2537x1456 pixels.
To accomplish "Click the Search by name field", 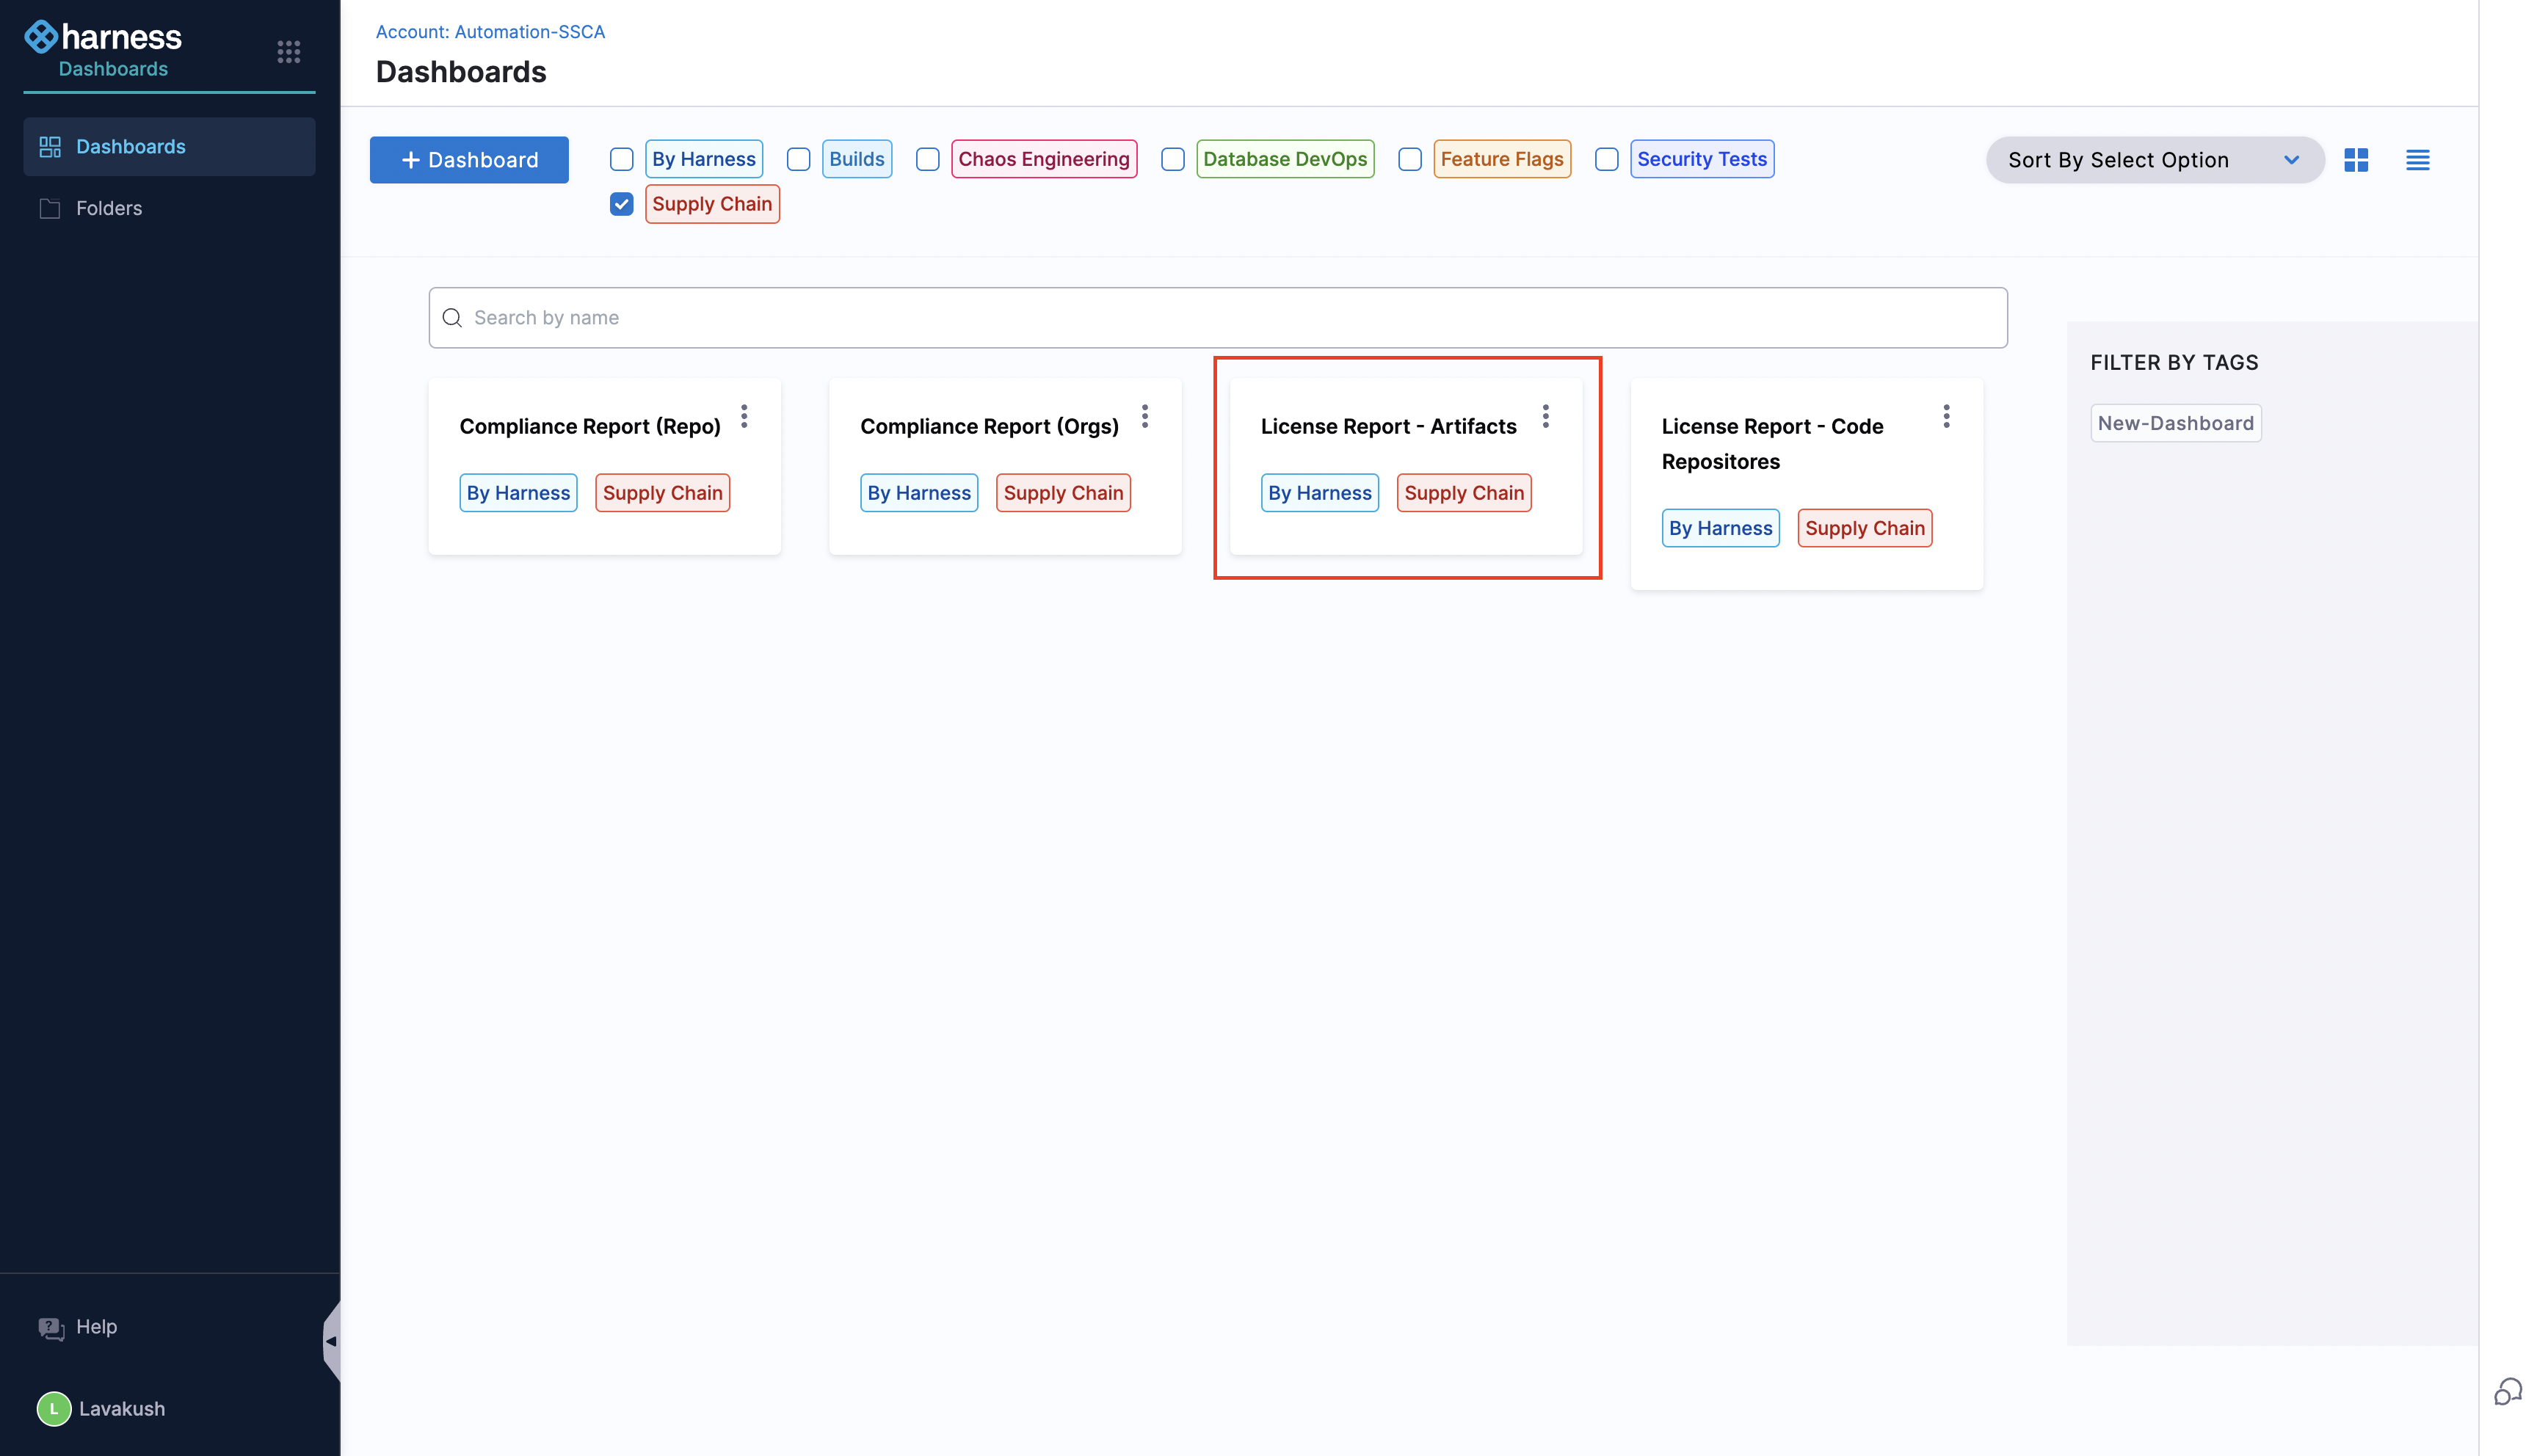I will tap(1217, 318).
